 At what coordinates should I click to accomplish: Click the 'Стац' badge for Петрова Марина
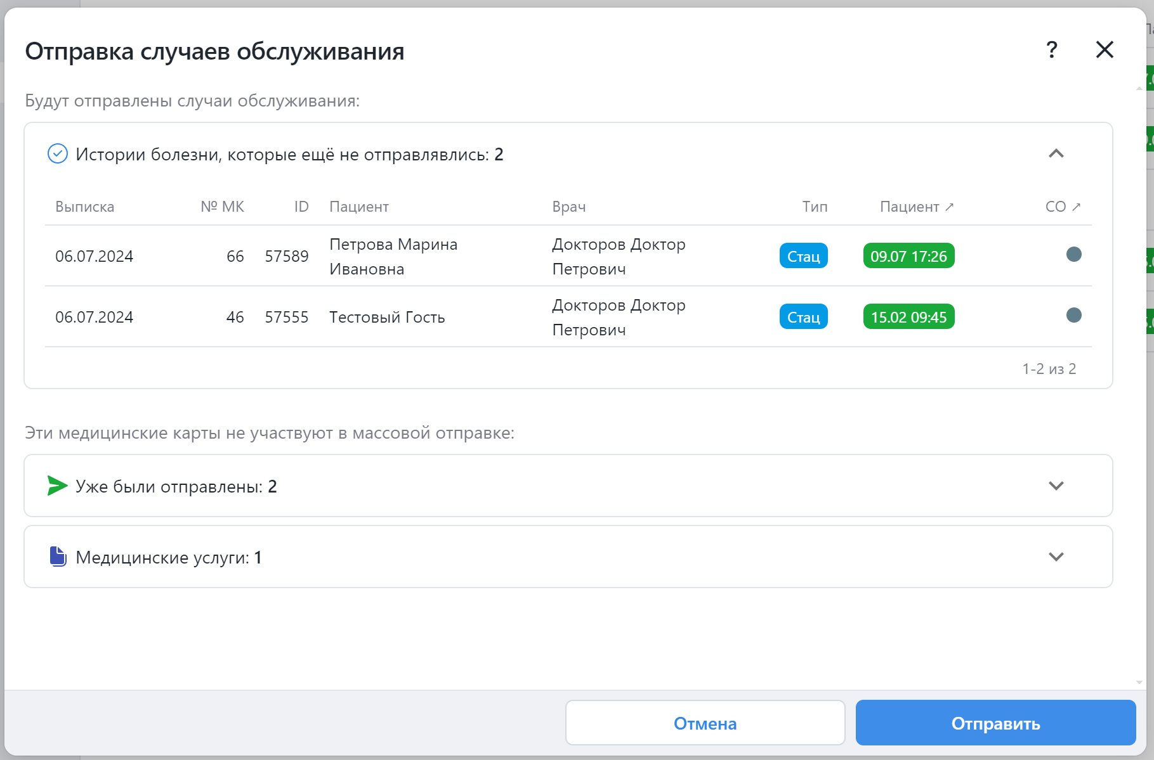point(803,256)
